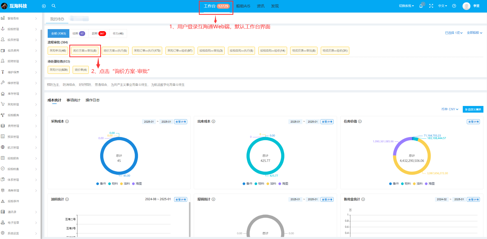This screenshot has width=487, height=239.
Task: Open the search magnifier in top bar
Action: (54, 6)
